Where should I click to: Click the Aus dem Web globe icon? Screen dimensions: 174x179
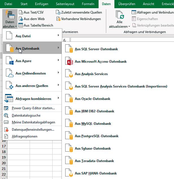click(21, 19)
